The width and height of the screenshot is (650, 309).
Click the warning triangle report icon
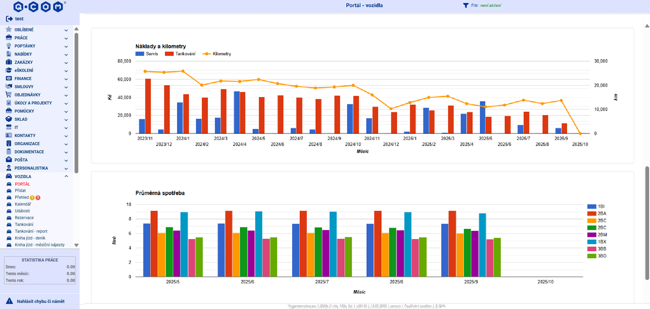coord(9,301)
